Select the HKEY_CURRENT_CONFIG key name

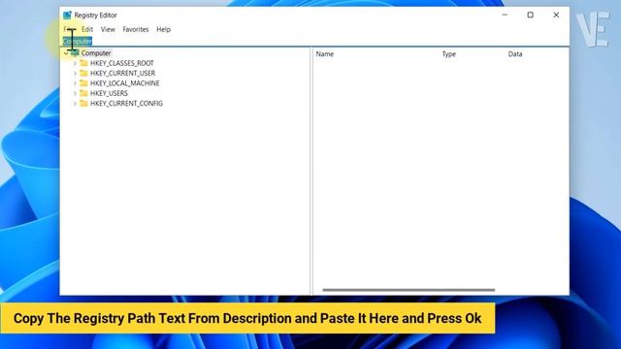click(126, 104)
